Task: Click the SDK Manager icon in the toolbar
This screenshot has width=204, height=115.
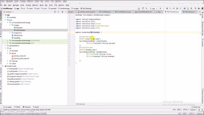Action: [191, 8]
